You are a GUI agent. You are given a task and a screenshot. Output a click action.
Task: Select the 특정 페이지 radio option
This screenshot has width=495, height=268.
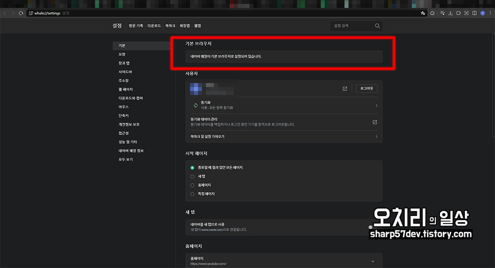tap(192, 194)
